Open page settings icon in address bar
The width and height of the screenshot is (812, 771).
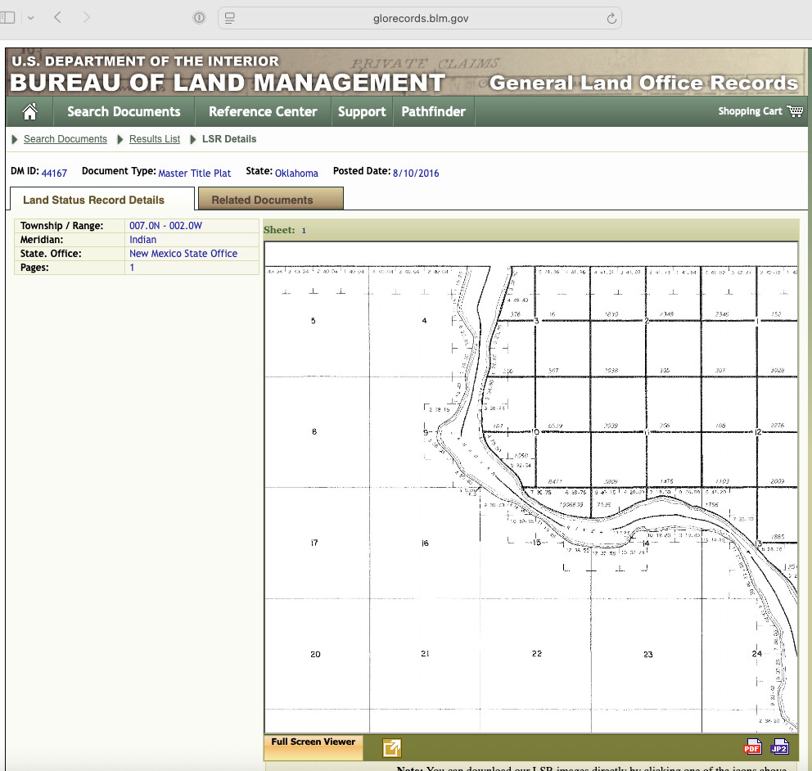coord(230,18)
